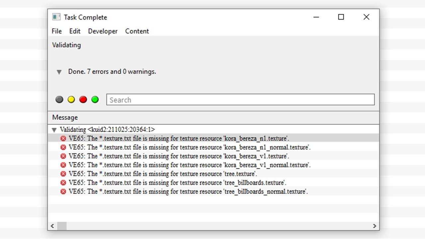
Task: Toggle the yellow warnings filter circle
Action: tap(71, 100)
